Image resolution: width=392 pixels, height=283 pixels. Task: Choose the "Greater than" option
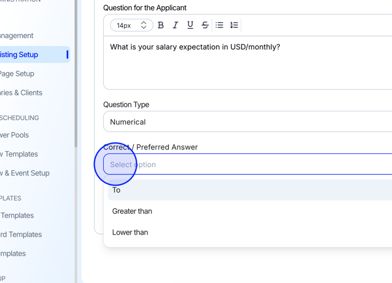(132, 211)
